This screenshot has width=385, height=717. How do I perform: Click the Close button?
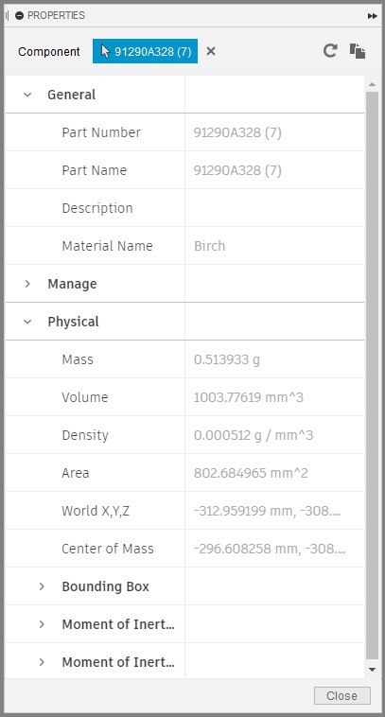[342, 695]
